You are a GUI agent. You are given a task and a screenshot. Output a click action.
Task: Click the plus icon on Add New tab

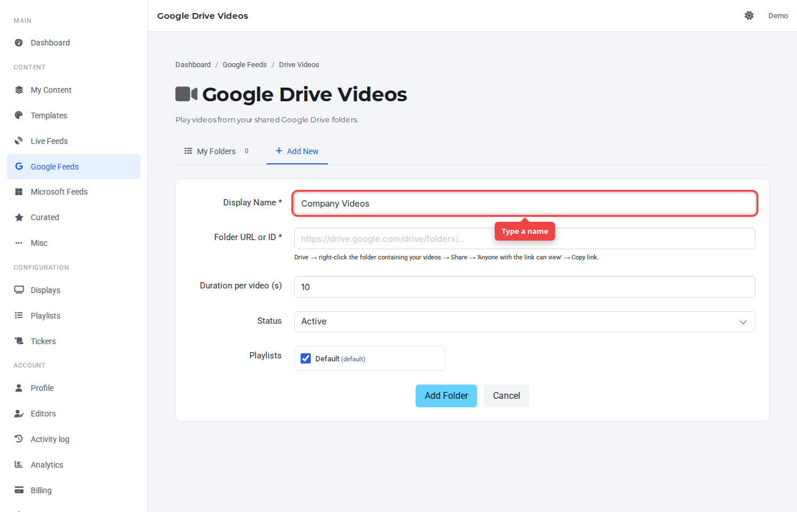coord(279,151)
